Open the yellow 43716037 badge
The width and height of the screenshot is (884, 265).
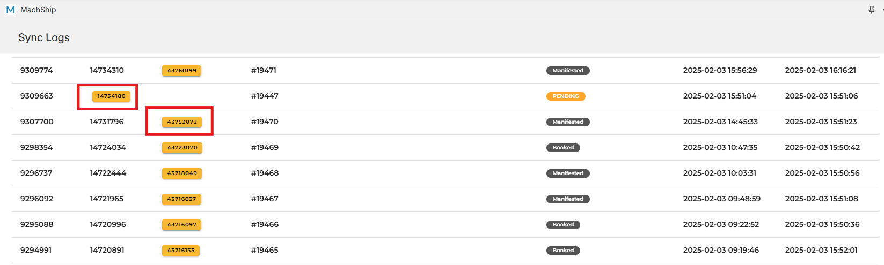[x=182, y=199]
